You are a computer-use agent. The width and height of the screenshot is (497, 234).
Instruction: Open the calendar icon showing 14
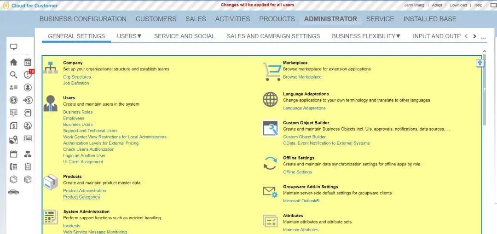click(x=28, y=62)
